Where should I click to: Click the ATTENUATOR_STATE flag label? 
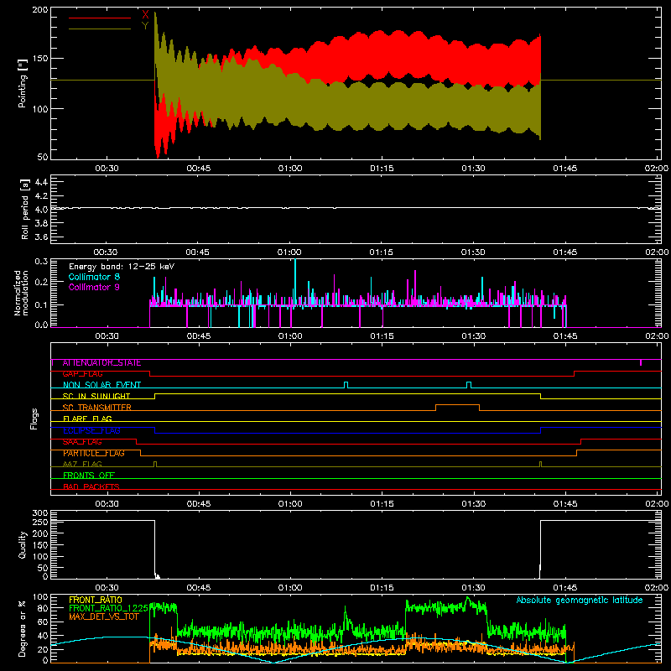pos(101,363)
